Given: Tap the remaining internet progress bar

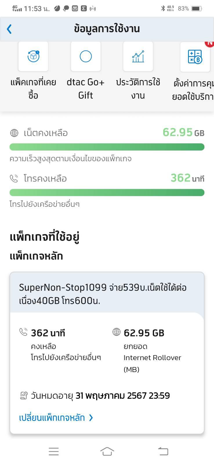Looking at the screenshot, I should coord(107,147).
